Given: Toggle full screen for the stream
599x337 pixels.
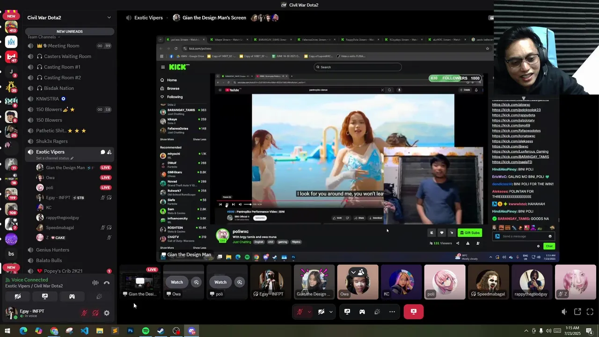Looking at the screenshot, I should [x=590, y=312].
